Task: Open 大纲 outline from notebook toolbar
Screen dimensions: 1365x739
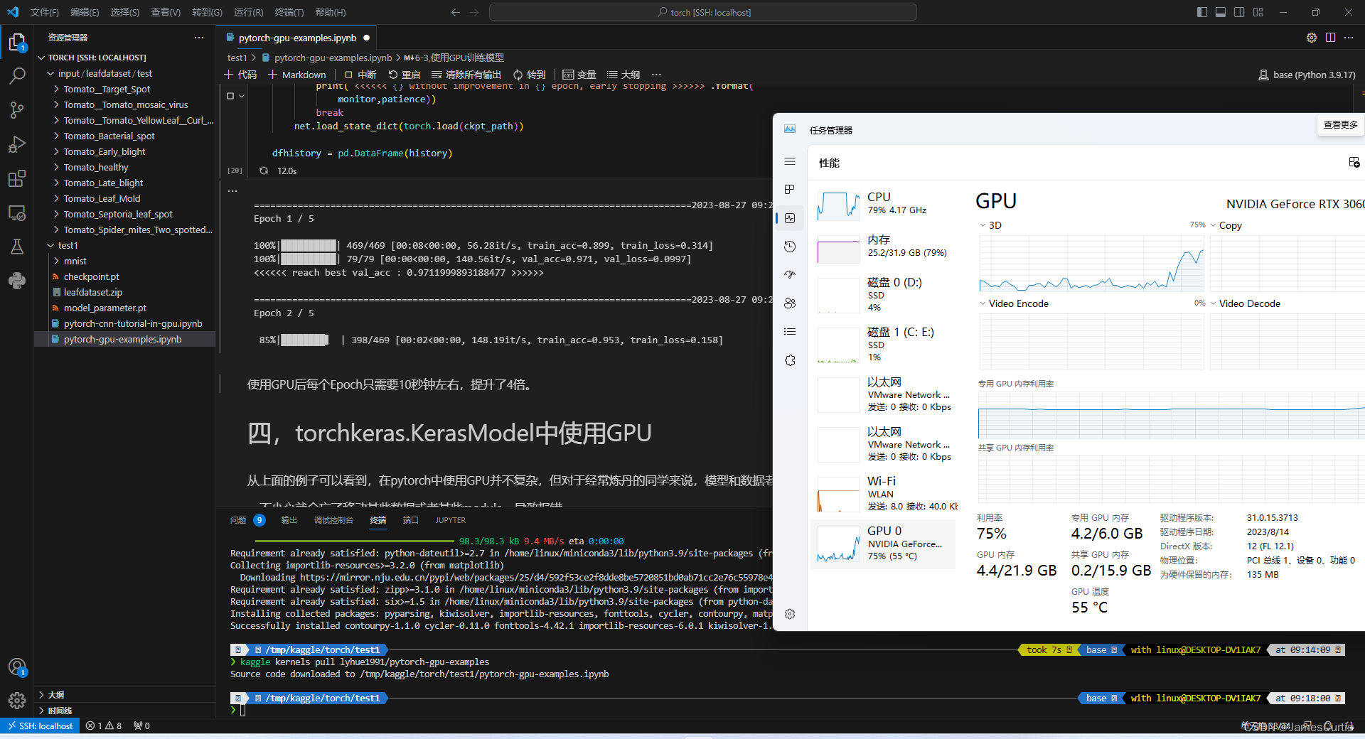Action: pos(623,75)
